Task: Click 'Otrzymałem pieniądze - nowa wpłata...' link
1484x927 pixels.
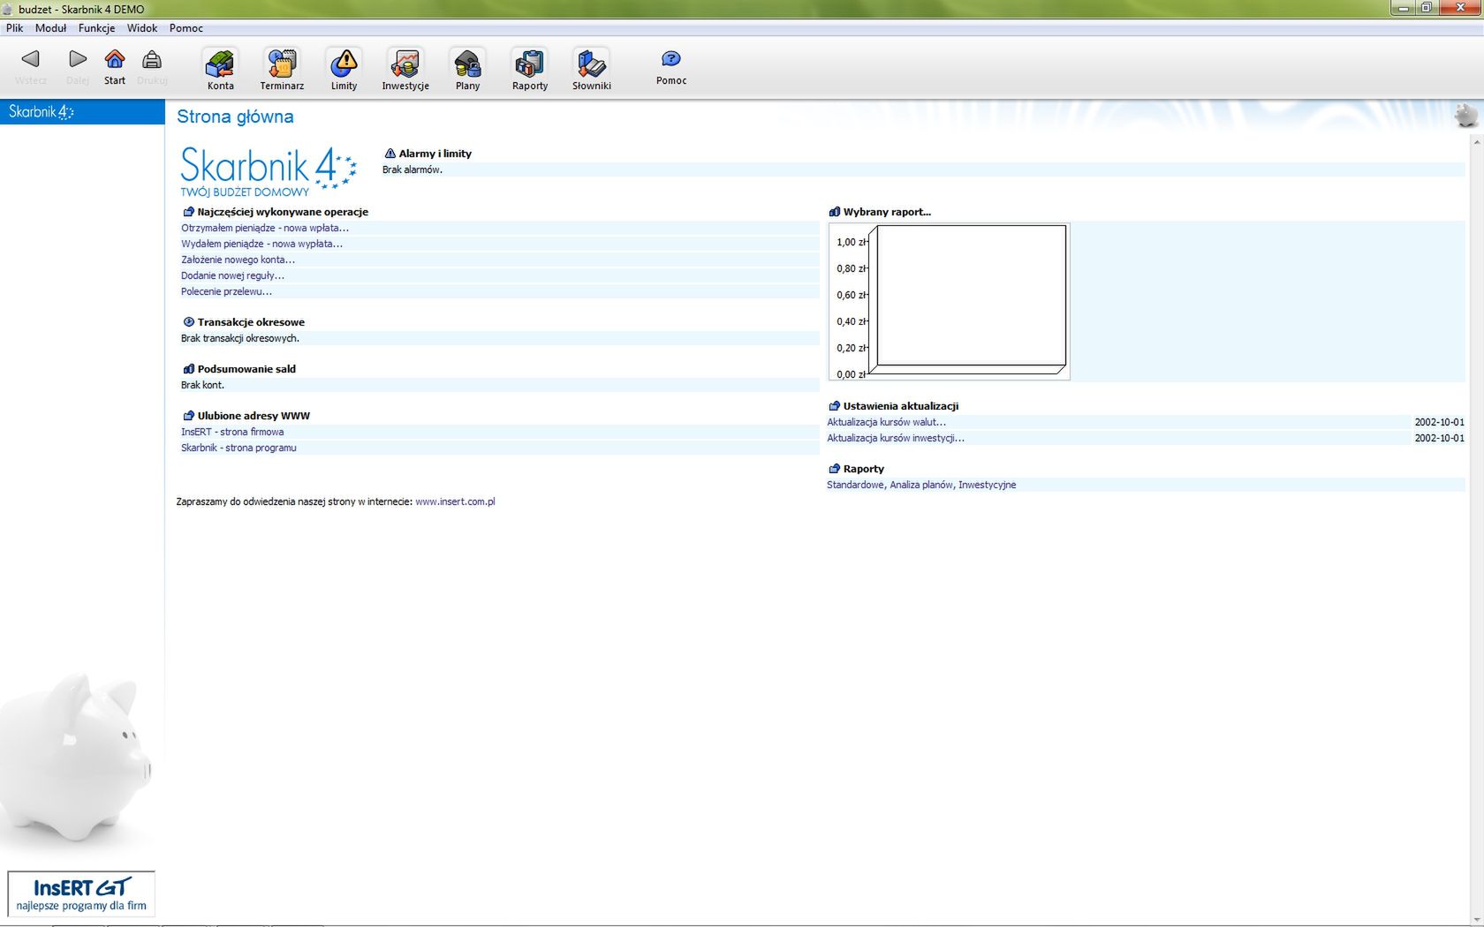Action: (265, 228)
